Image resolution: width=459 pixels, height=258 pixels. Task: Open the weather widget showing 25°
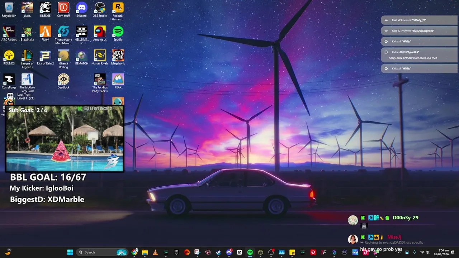point(9,252)
